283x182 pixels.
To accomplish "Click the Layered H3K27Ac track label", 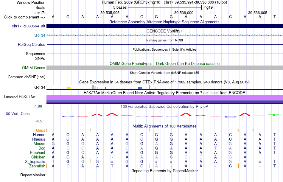I will pos(19,97).
